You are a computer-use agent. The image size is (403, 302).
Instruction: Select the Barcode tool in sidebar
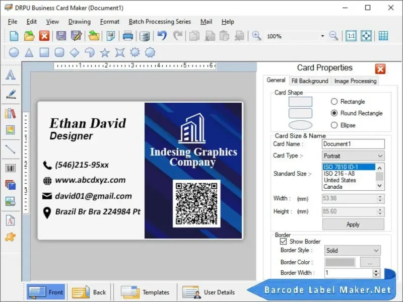point(11,169)
